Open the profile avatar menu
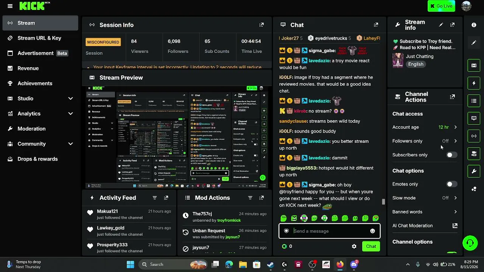This screenshot has width=484, height=272. coord(467,6)
